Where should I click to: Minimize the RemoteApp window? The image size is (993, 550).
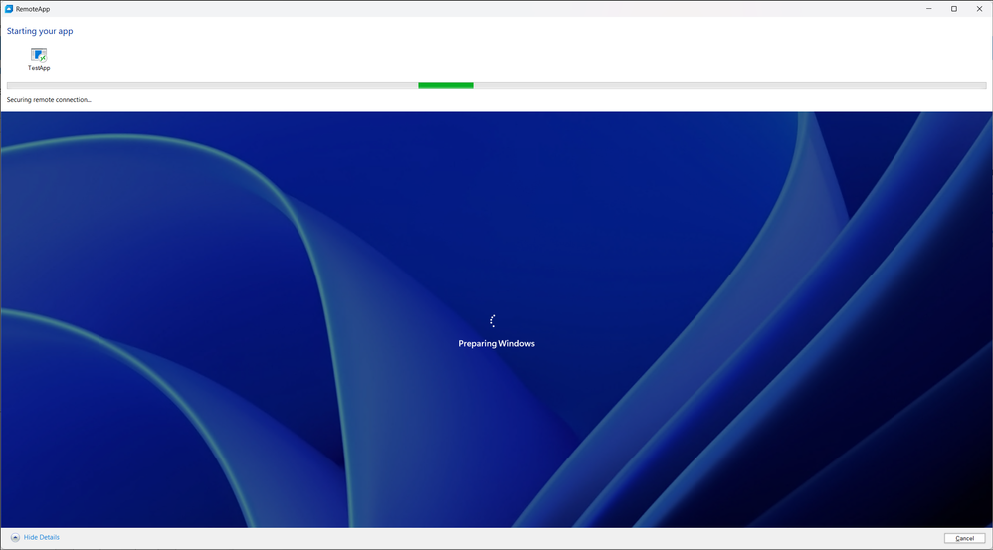[x=929, y=9]
